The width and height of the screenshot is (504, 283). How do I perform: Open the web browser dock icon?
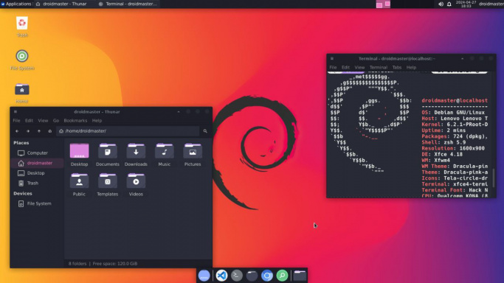tap(267, 276)
